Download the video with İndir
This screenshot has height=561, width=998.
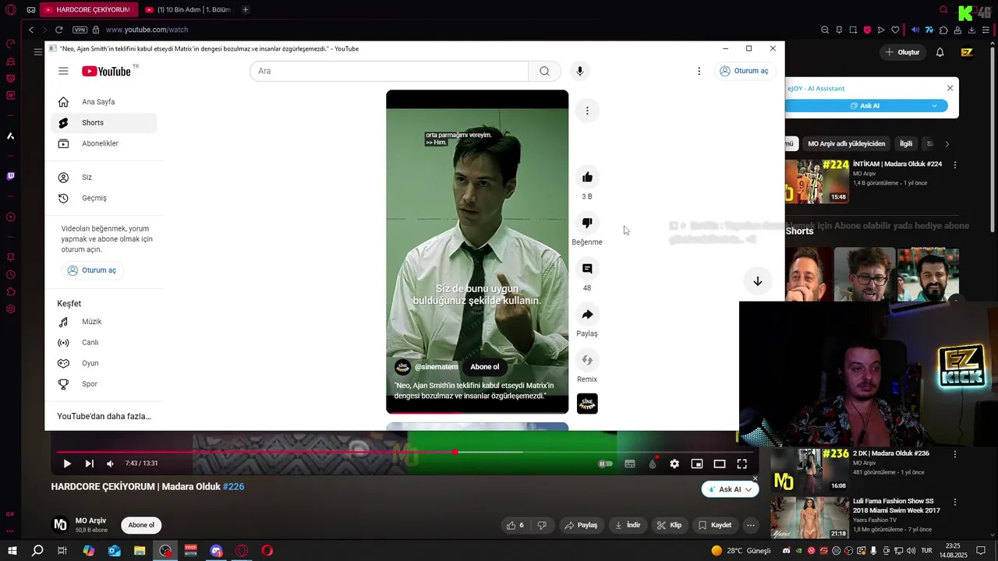click(x=628, y=525)
